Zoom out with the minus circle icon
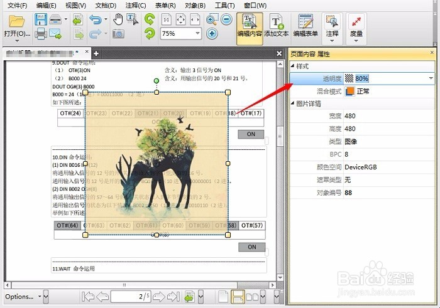 click(x=226, y=19)
